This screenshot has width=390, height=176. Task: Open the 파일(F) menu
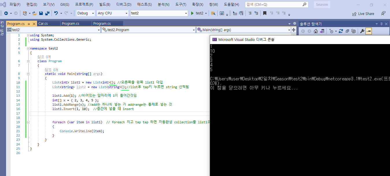point(15,5)
